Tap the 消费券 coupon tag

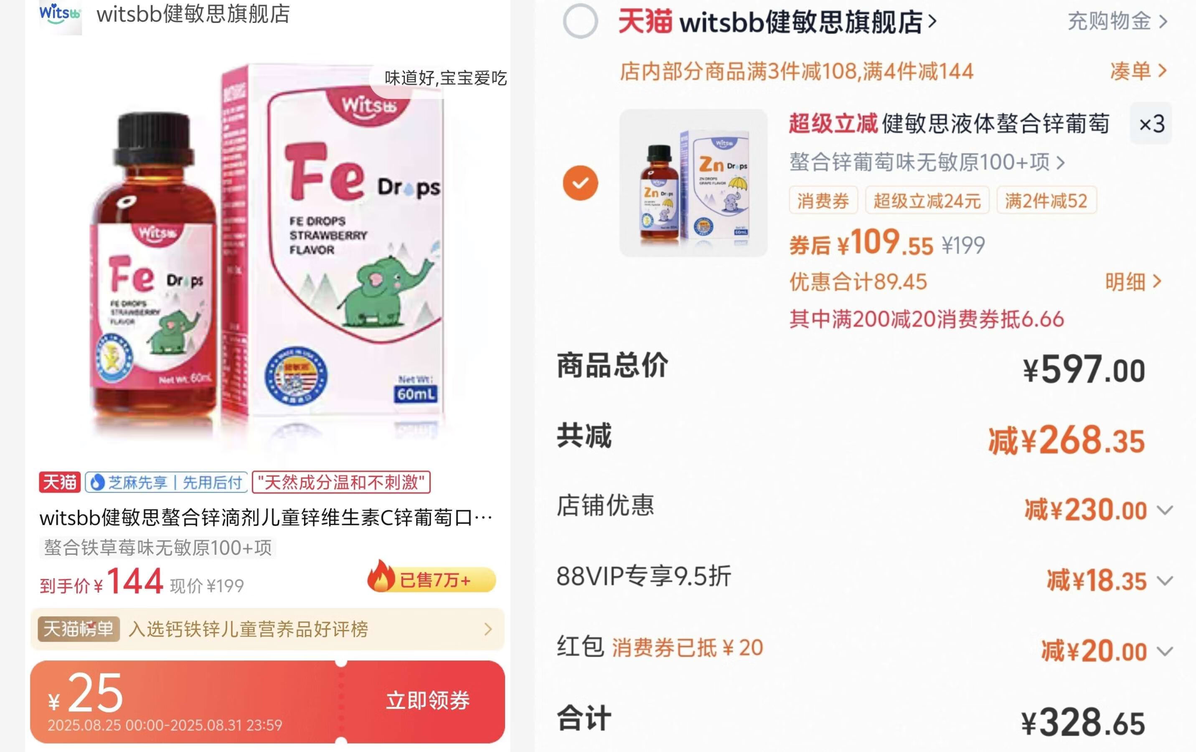click(x=823, y=201)
